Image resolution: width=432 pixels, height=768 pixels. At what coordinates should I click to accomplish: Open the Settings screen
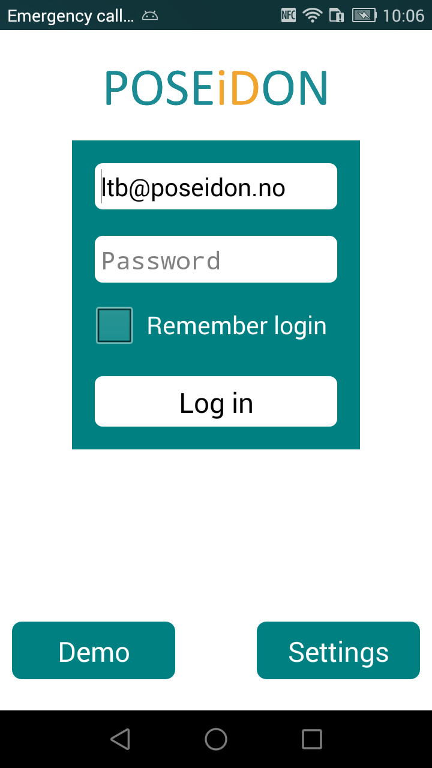click(338, 650)
